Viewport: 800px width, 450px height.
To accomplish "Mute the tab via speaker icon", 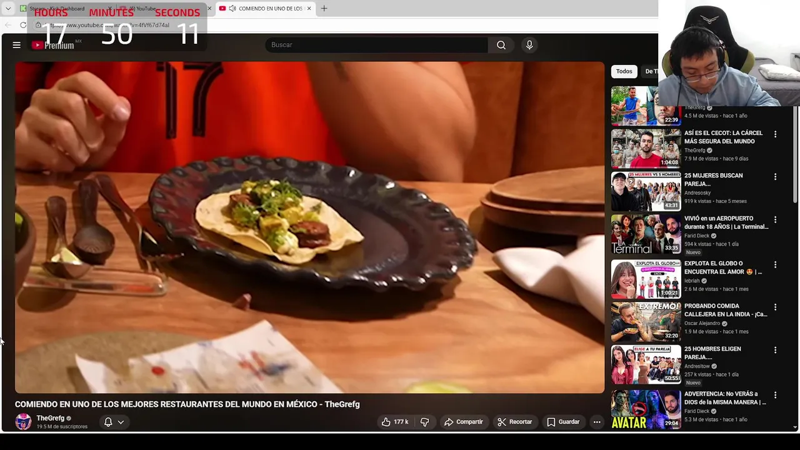I will 232,8.
